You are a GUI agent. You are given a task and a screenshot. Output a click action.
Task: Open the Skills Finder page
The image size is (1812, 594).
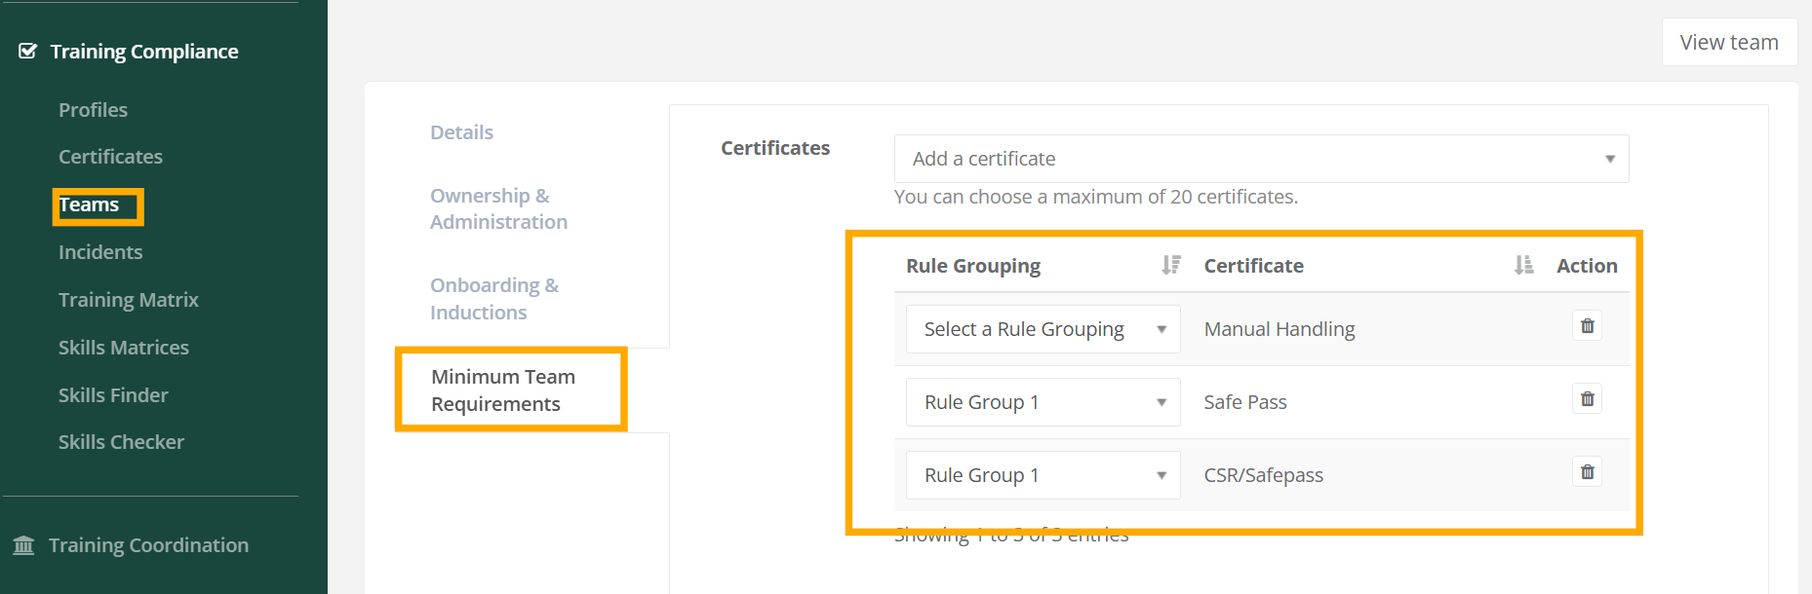[113, 395]
